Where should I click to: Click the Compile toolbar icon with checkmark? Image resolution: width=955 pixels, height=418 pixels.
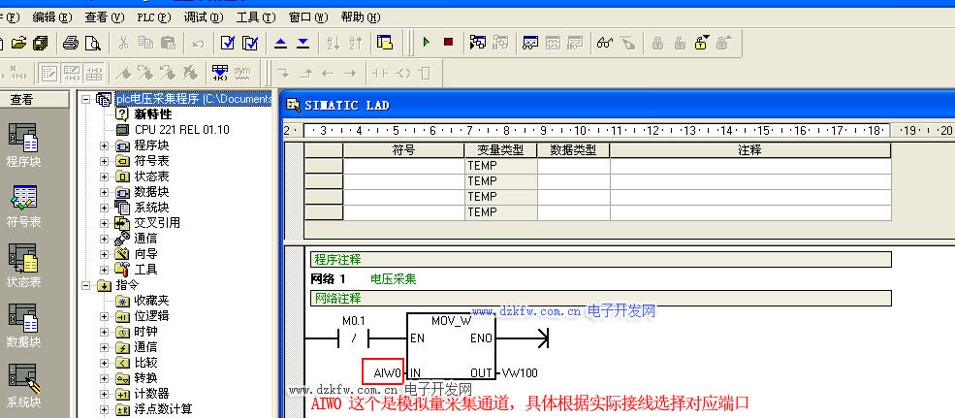[x=227, y=43]
